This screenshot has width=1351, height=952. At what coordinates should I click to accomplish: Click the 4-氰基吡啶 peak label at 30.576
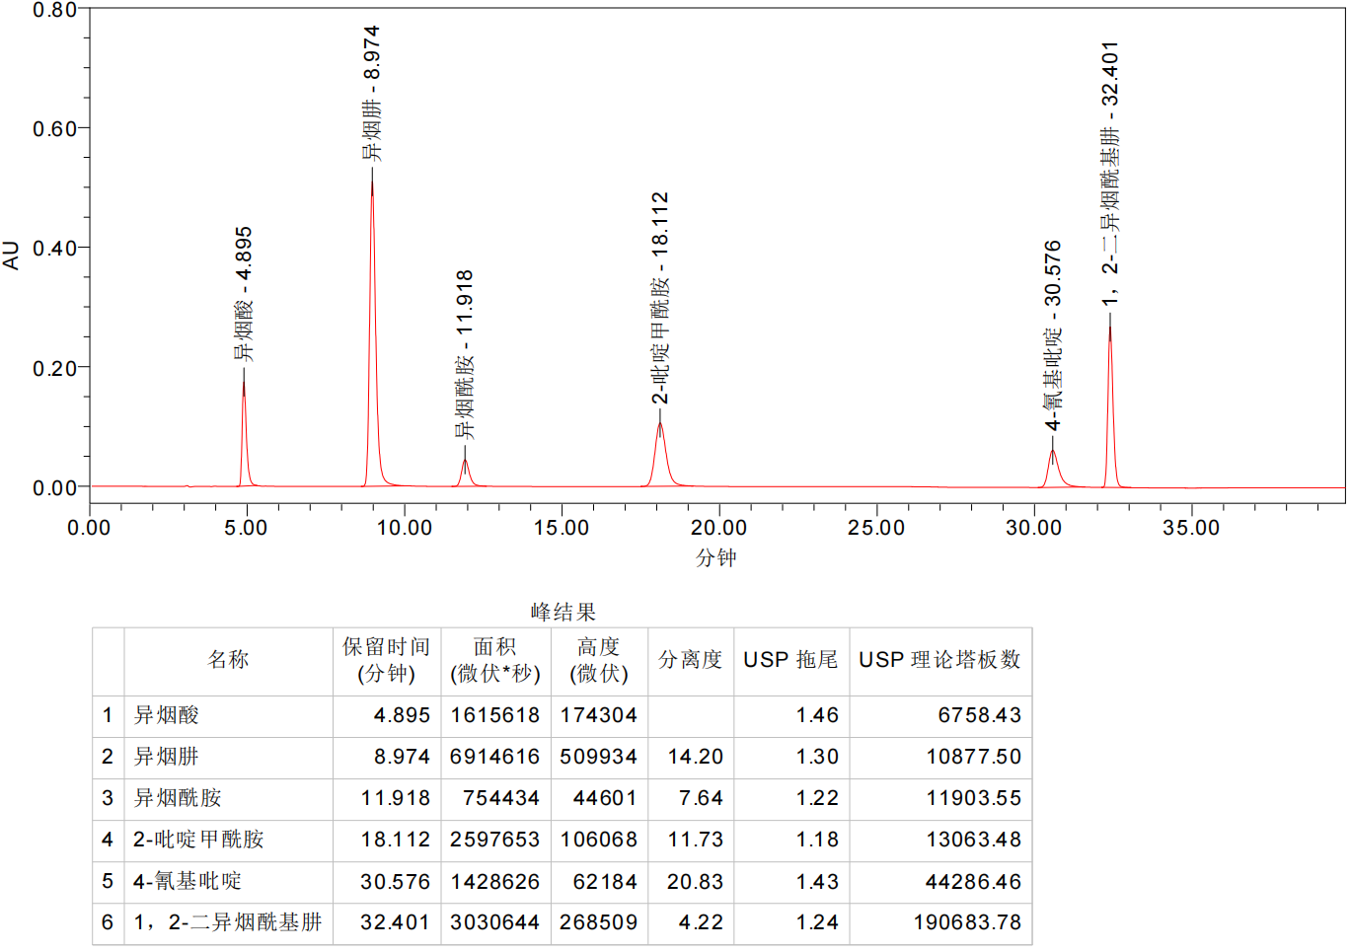coord(1053,334)
